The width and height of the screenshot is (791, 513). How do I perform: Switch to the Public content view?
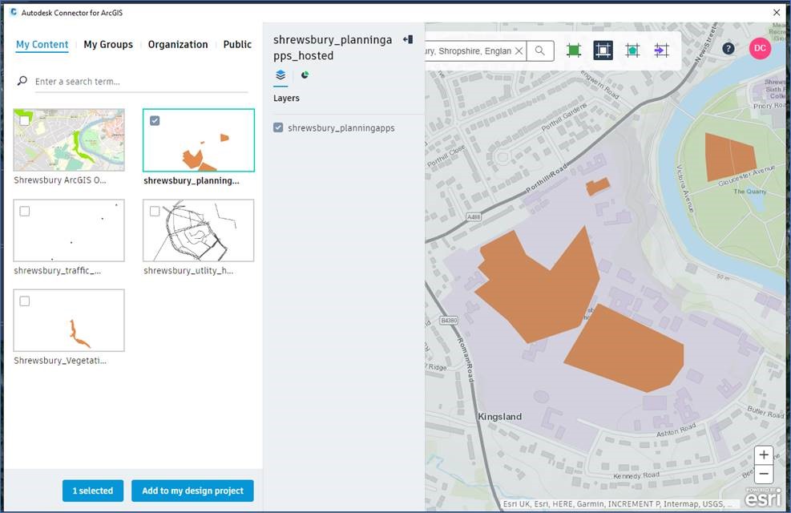point(237,44)
